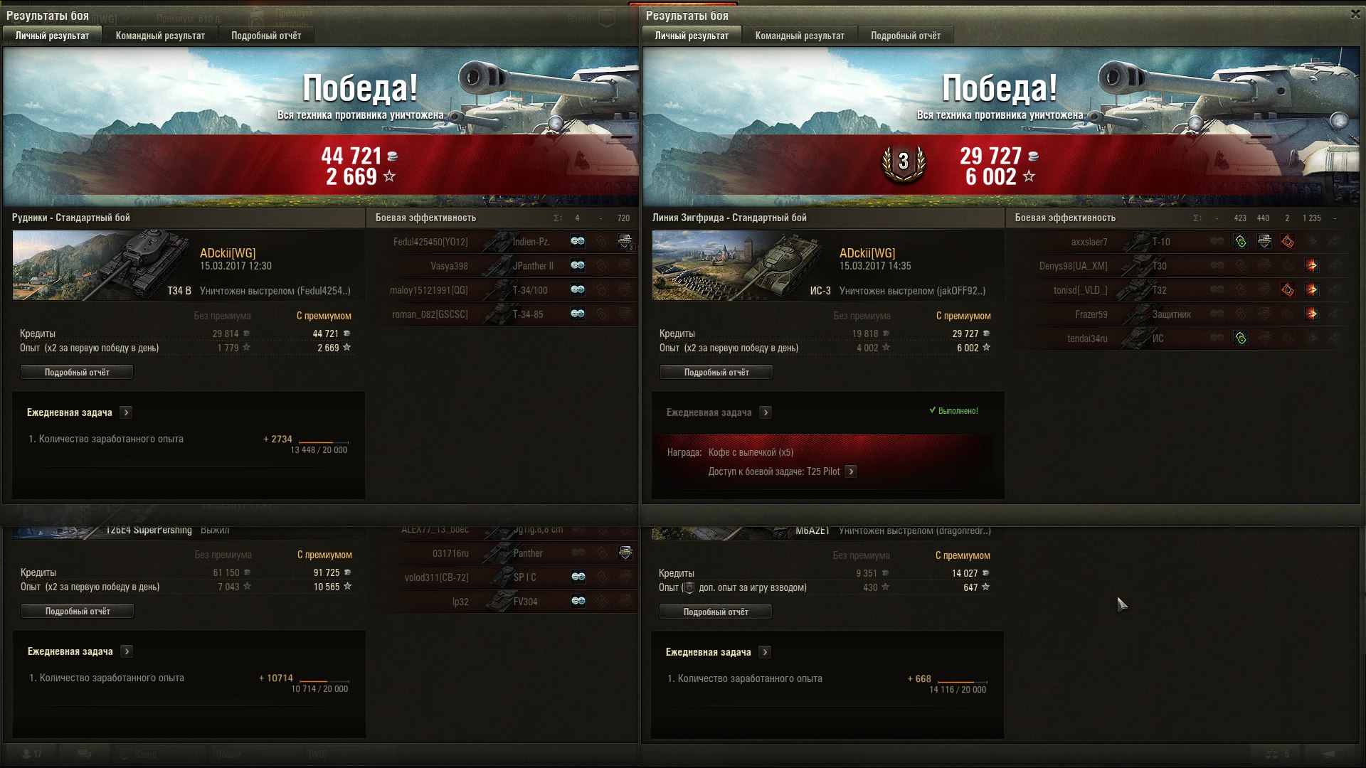Open Подробный отчёт tab in Линия Зигфрида results
The width and height of the screenshot is (1366, 768).
point(906,36)
